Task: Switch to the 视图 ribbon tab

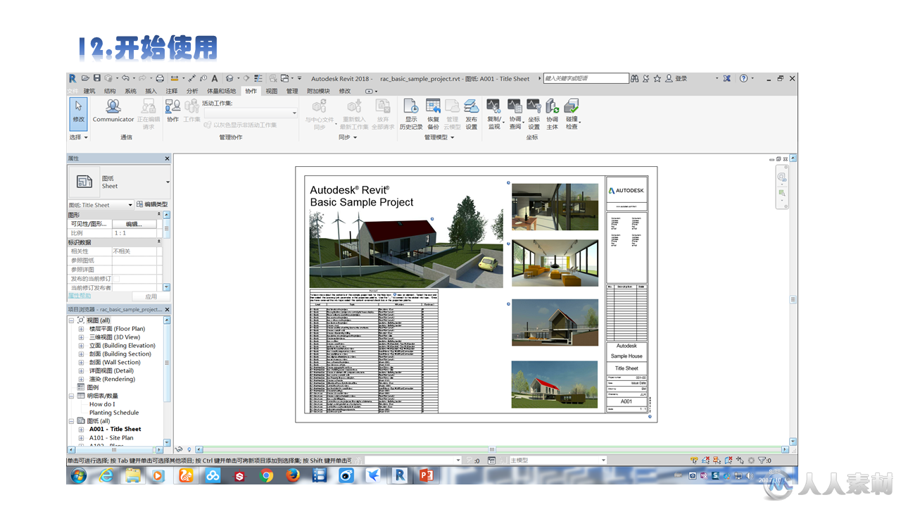Action: pos(272,91)
